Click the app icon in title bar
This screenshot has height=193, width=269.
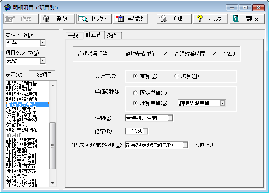click(7, 8)
